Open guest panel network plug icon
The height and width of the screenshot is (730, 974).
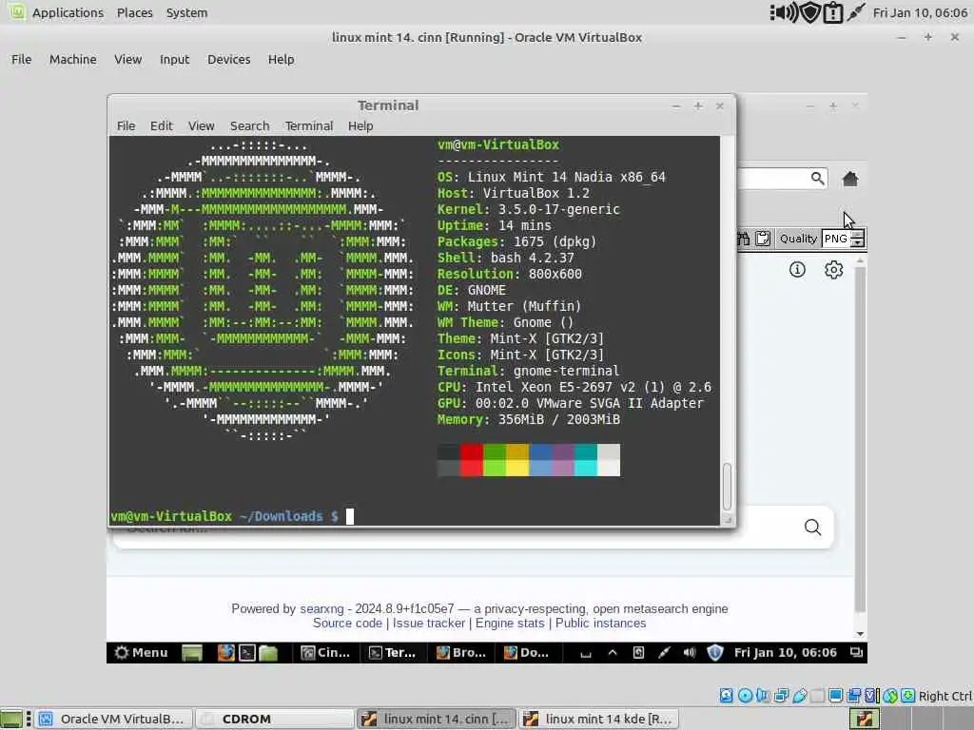(x=664, y=652)
